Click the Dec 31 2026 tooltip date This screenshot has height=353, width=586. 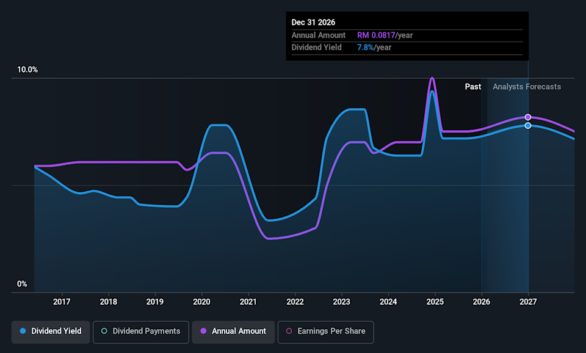click(313, 23)
